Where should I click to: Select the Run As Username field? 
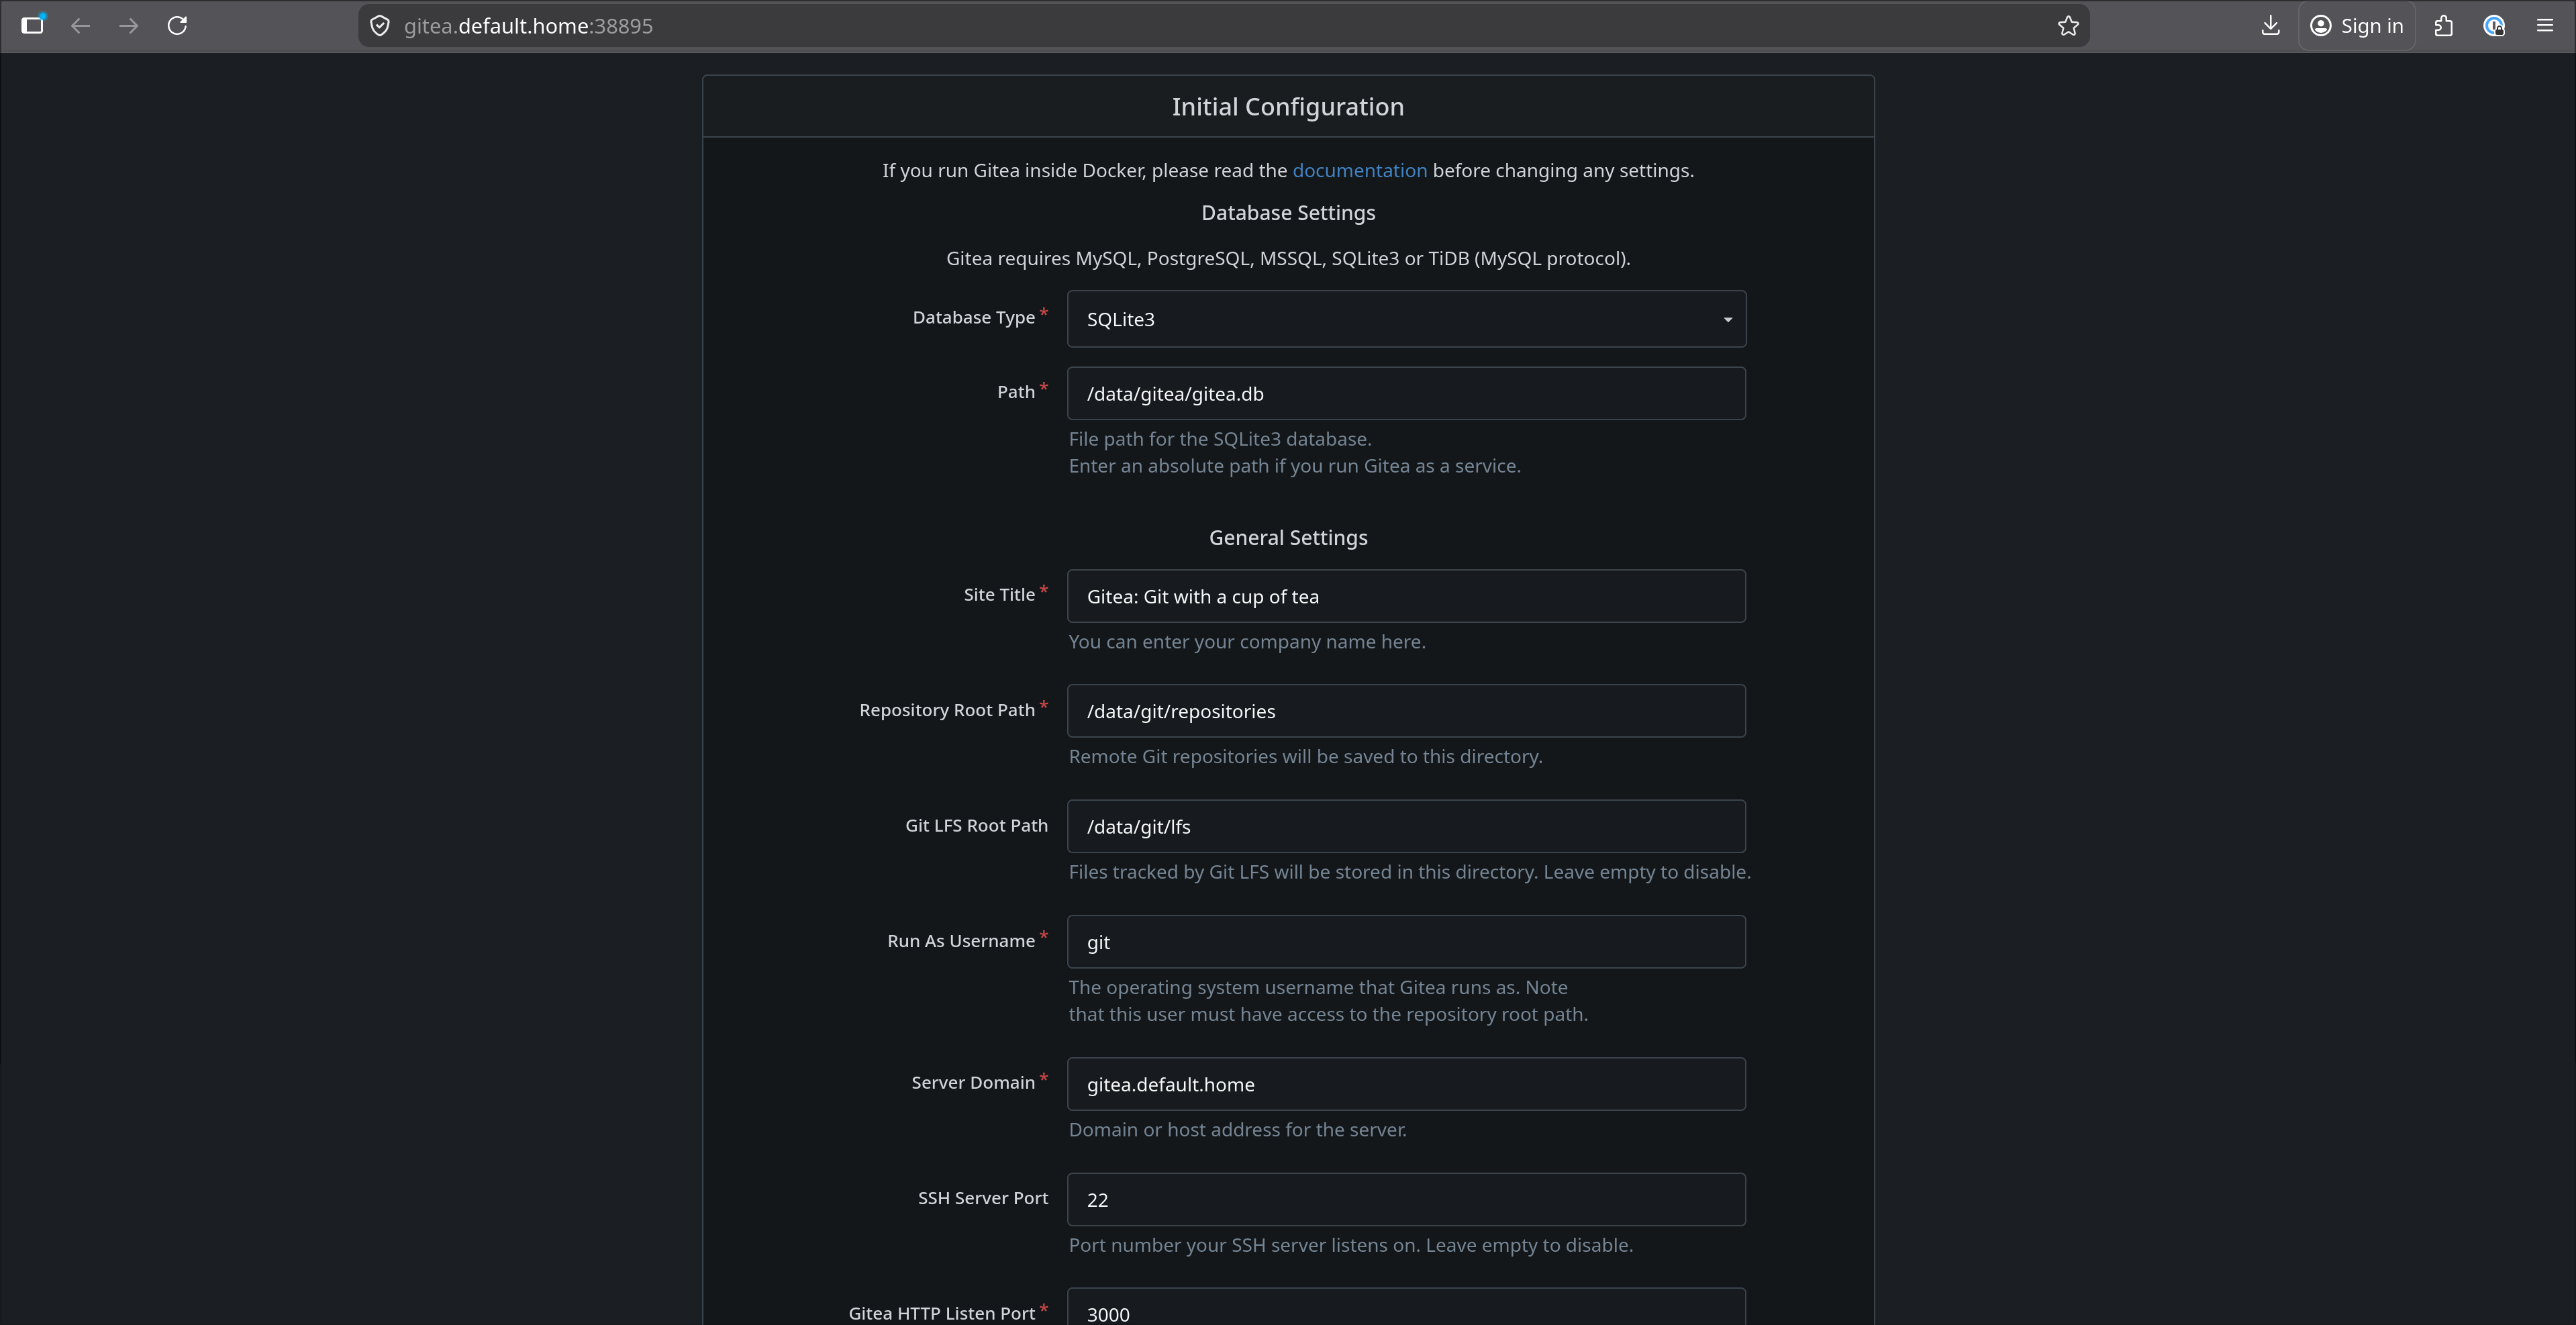point(1405,942)
